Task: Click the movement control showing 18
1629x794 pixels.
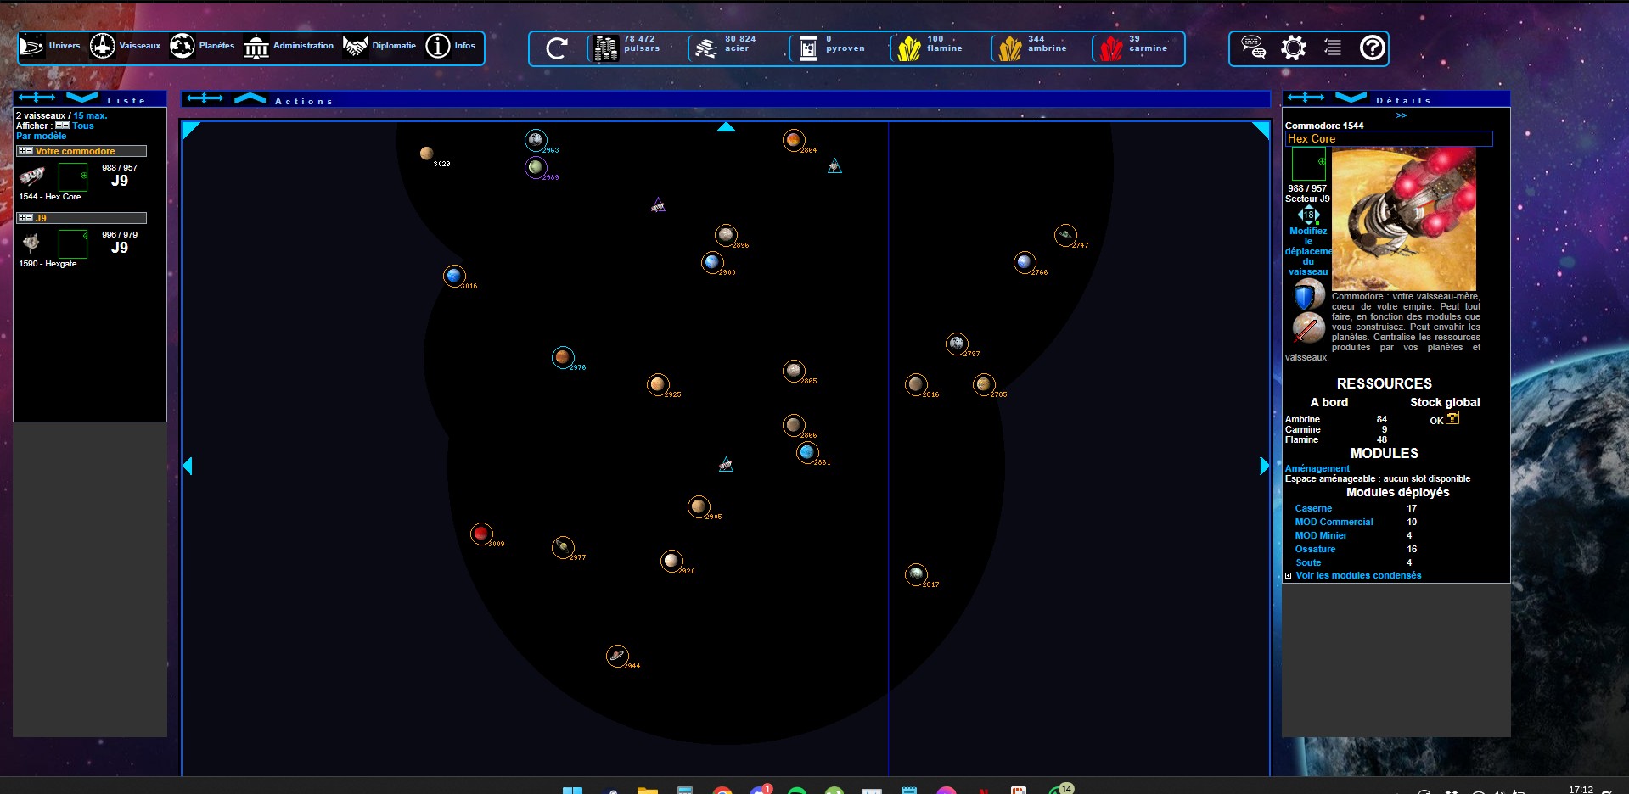Action: 1308,215
